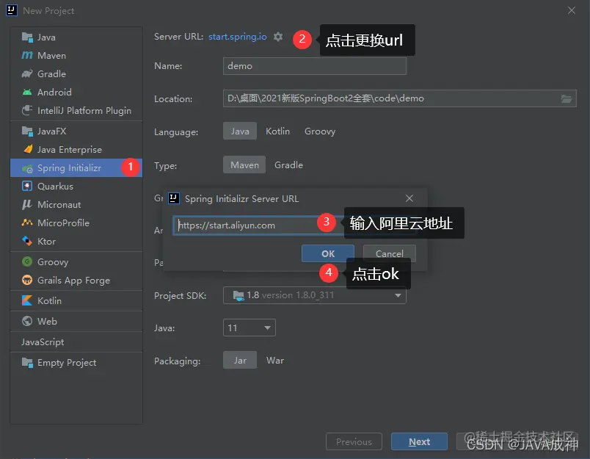Select JavaScript project category
This screenshot has width=590, height=459.
point(76,342)
